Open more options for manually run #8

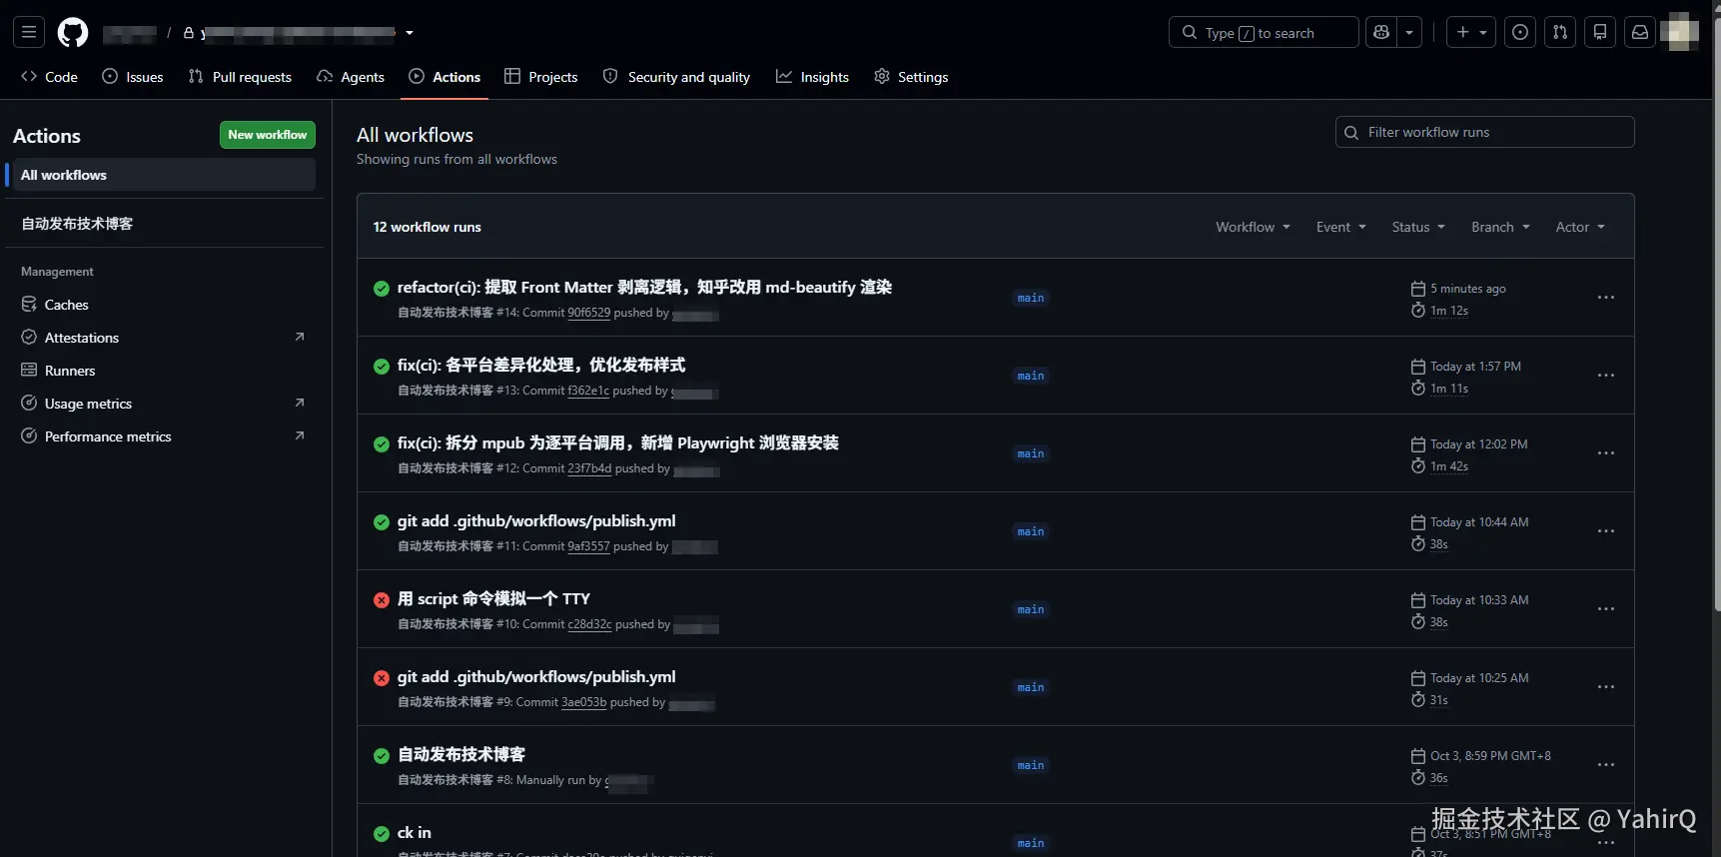[1606, 765]
